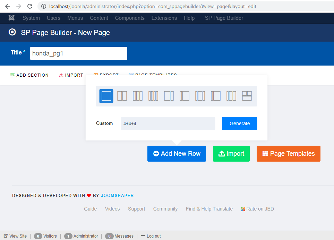Open the SP Page Builder menu
This screenshot has width=334, height=240.
(x=224, y=18)
